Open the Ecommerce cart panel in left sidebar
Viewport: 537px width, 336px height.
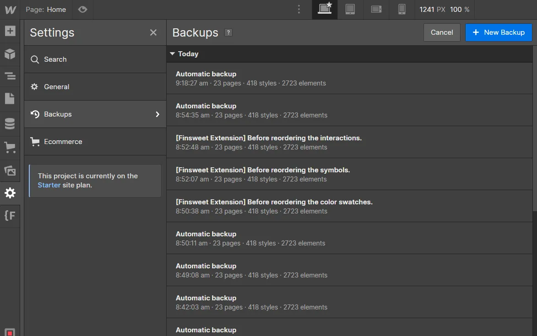click(10, 147)
